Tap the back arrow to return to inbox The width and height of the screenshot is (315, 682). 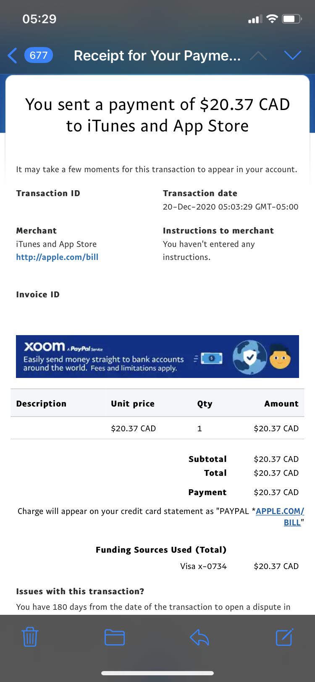13,55
